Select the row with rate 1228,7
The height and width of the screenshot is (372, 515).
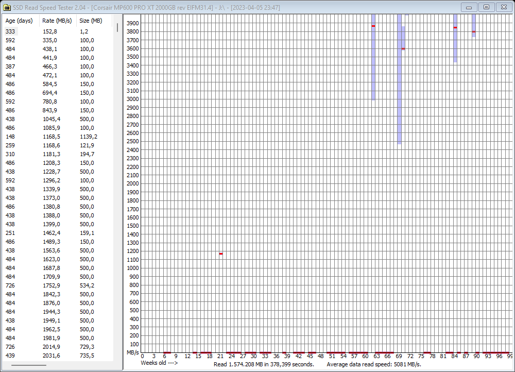[x=58, y=172]
